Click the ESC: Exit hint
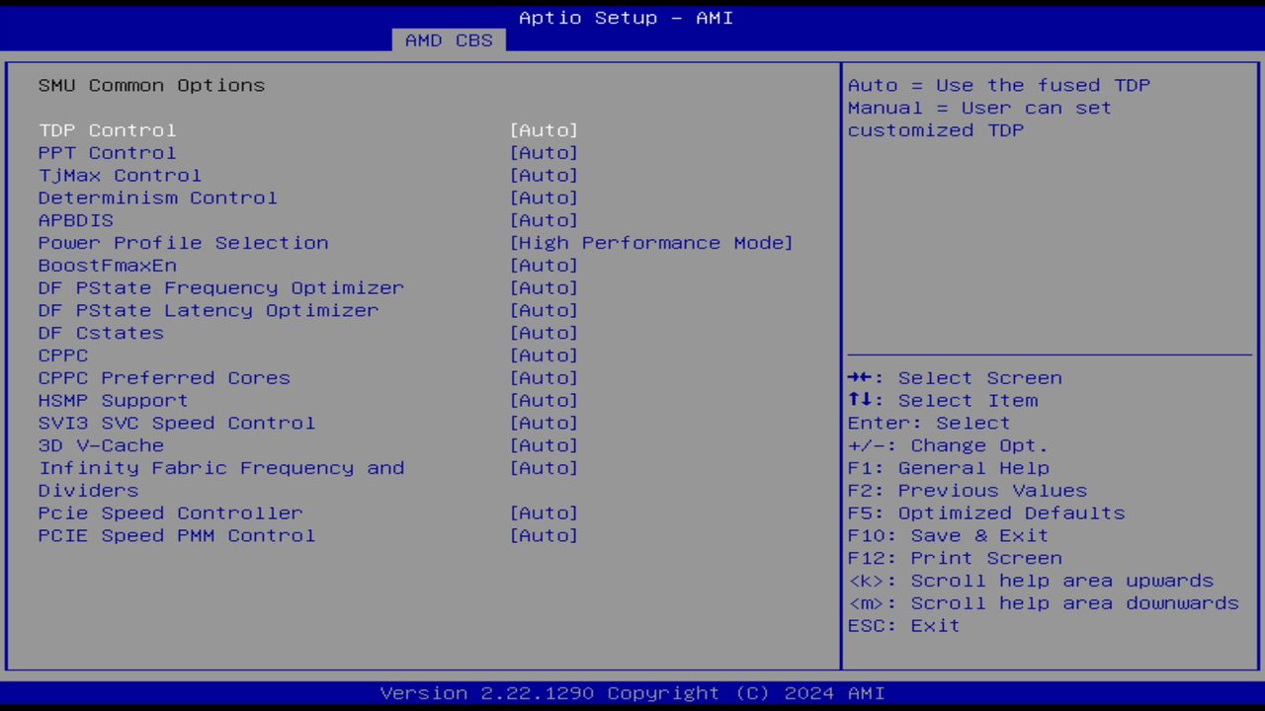The height and width of the screenshot is (711, 1265). point(903,626)
